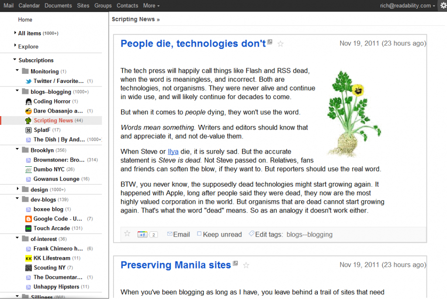
Task: Collapse the Brooklyn folder arrow
Action: click(x=17, y=149)
